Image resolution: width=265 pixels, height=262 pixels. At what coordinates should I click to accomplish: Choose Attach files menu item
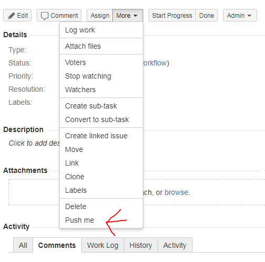pos(101,46)
